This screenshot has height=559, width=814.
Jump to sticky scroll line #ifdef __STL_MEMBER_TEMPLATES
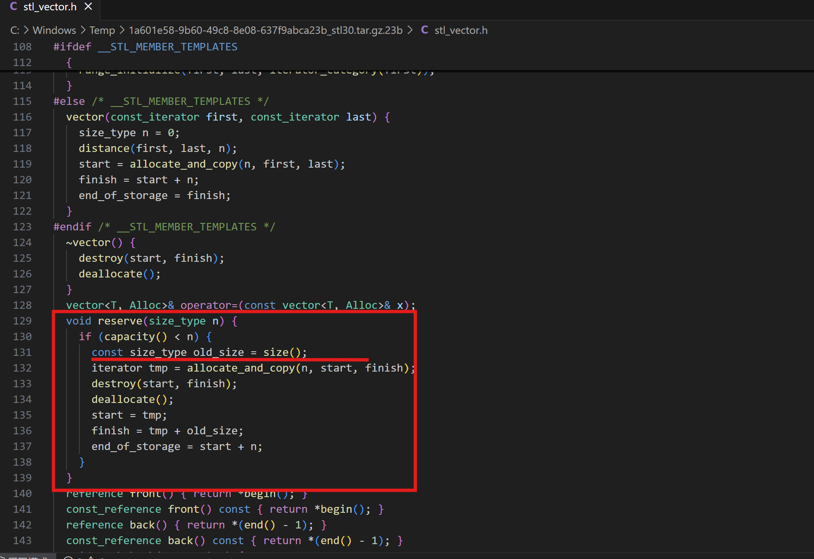(x=145, y=47)
